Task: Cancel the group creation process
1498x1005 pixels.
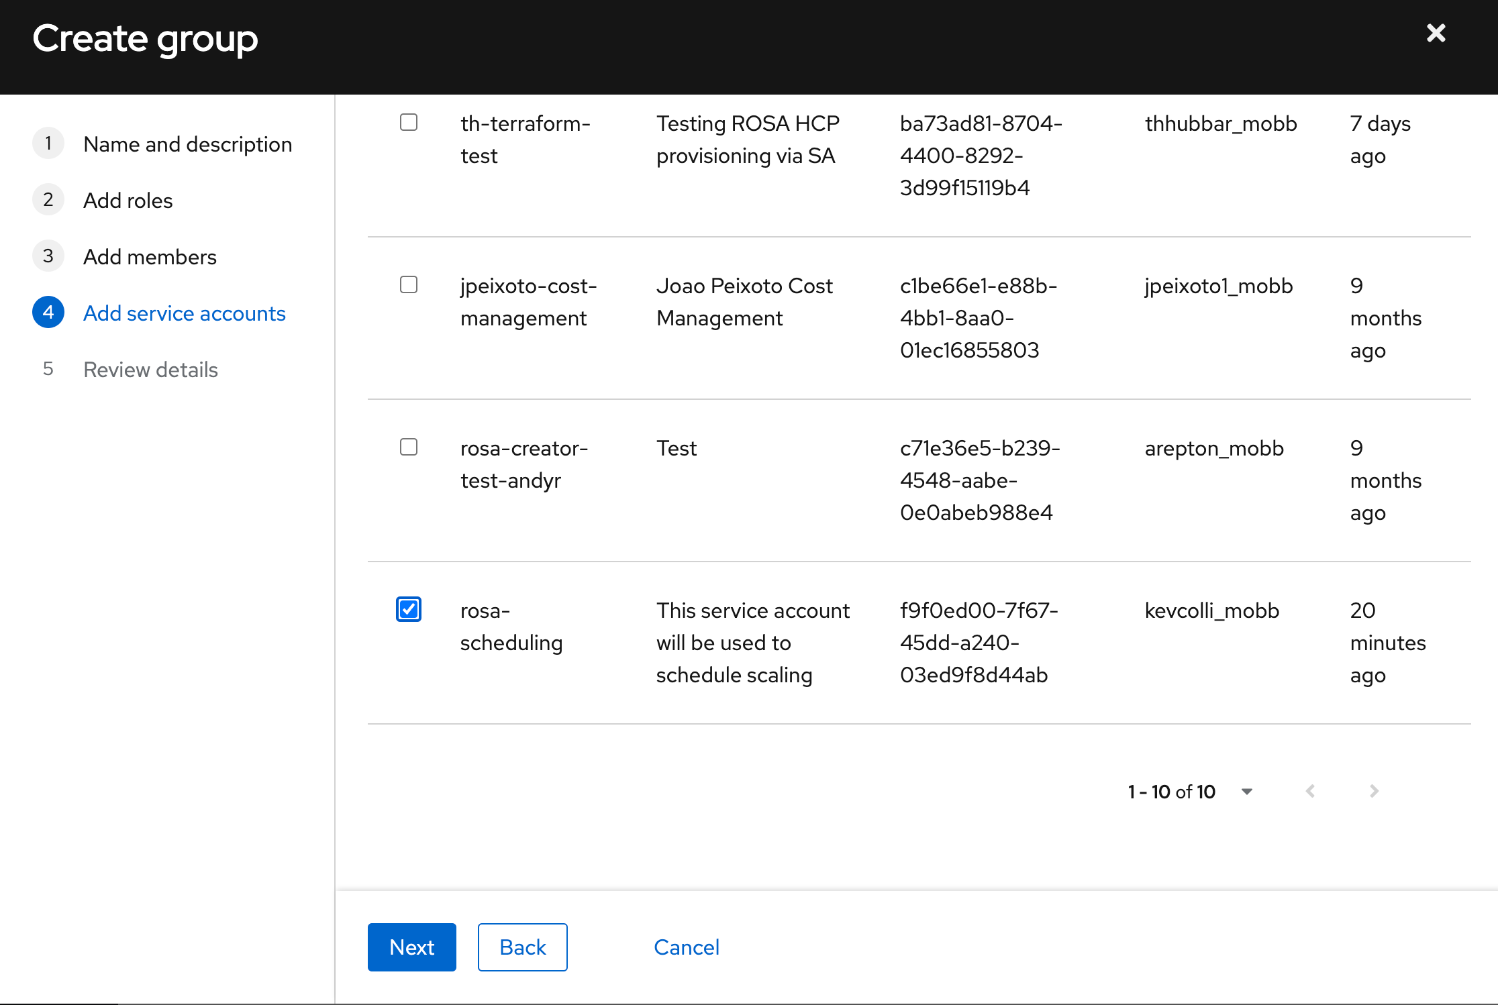Action: coord(686,947)
